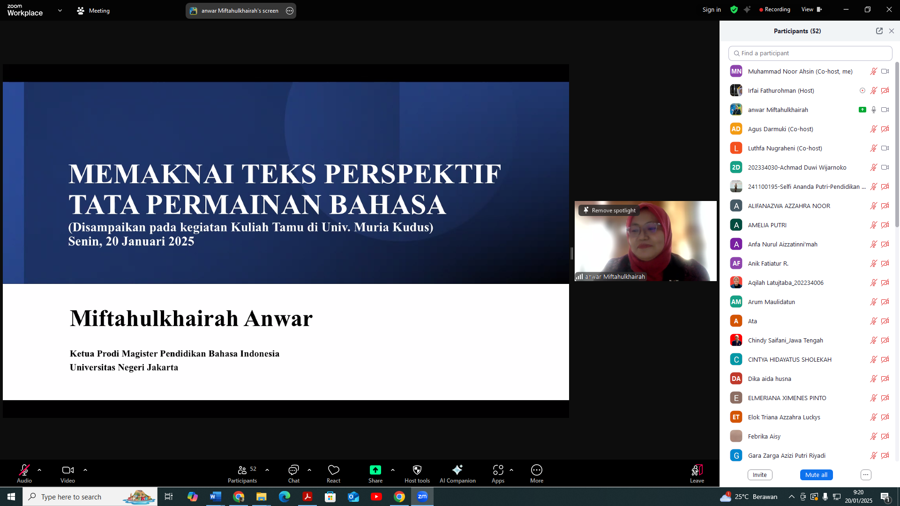The width and height of the screenshot is (900, 506).
Task: Open the View layout menu
Action: 811,9
